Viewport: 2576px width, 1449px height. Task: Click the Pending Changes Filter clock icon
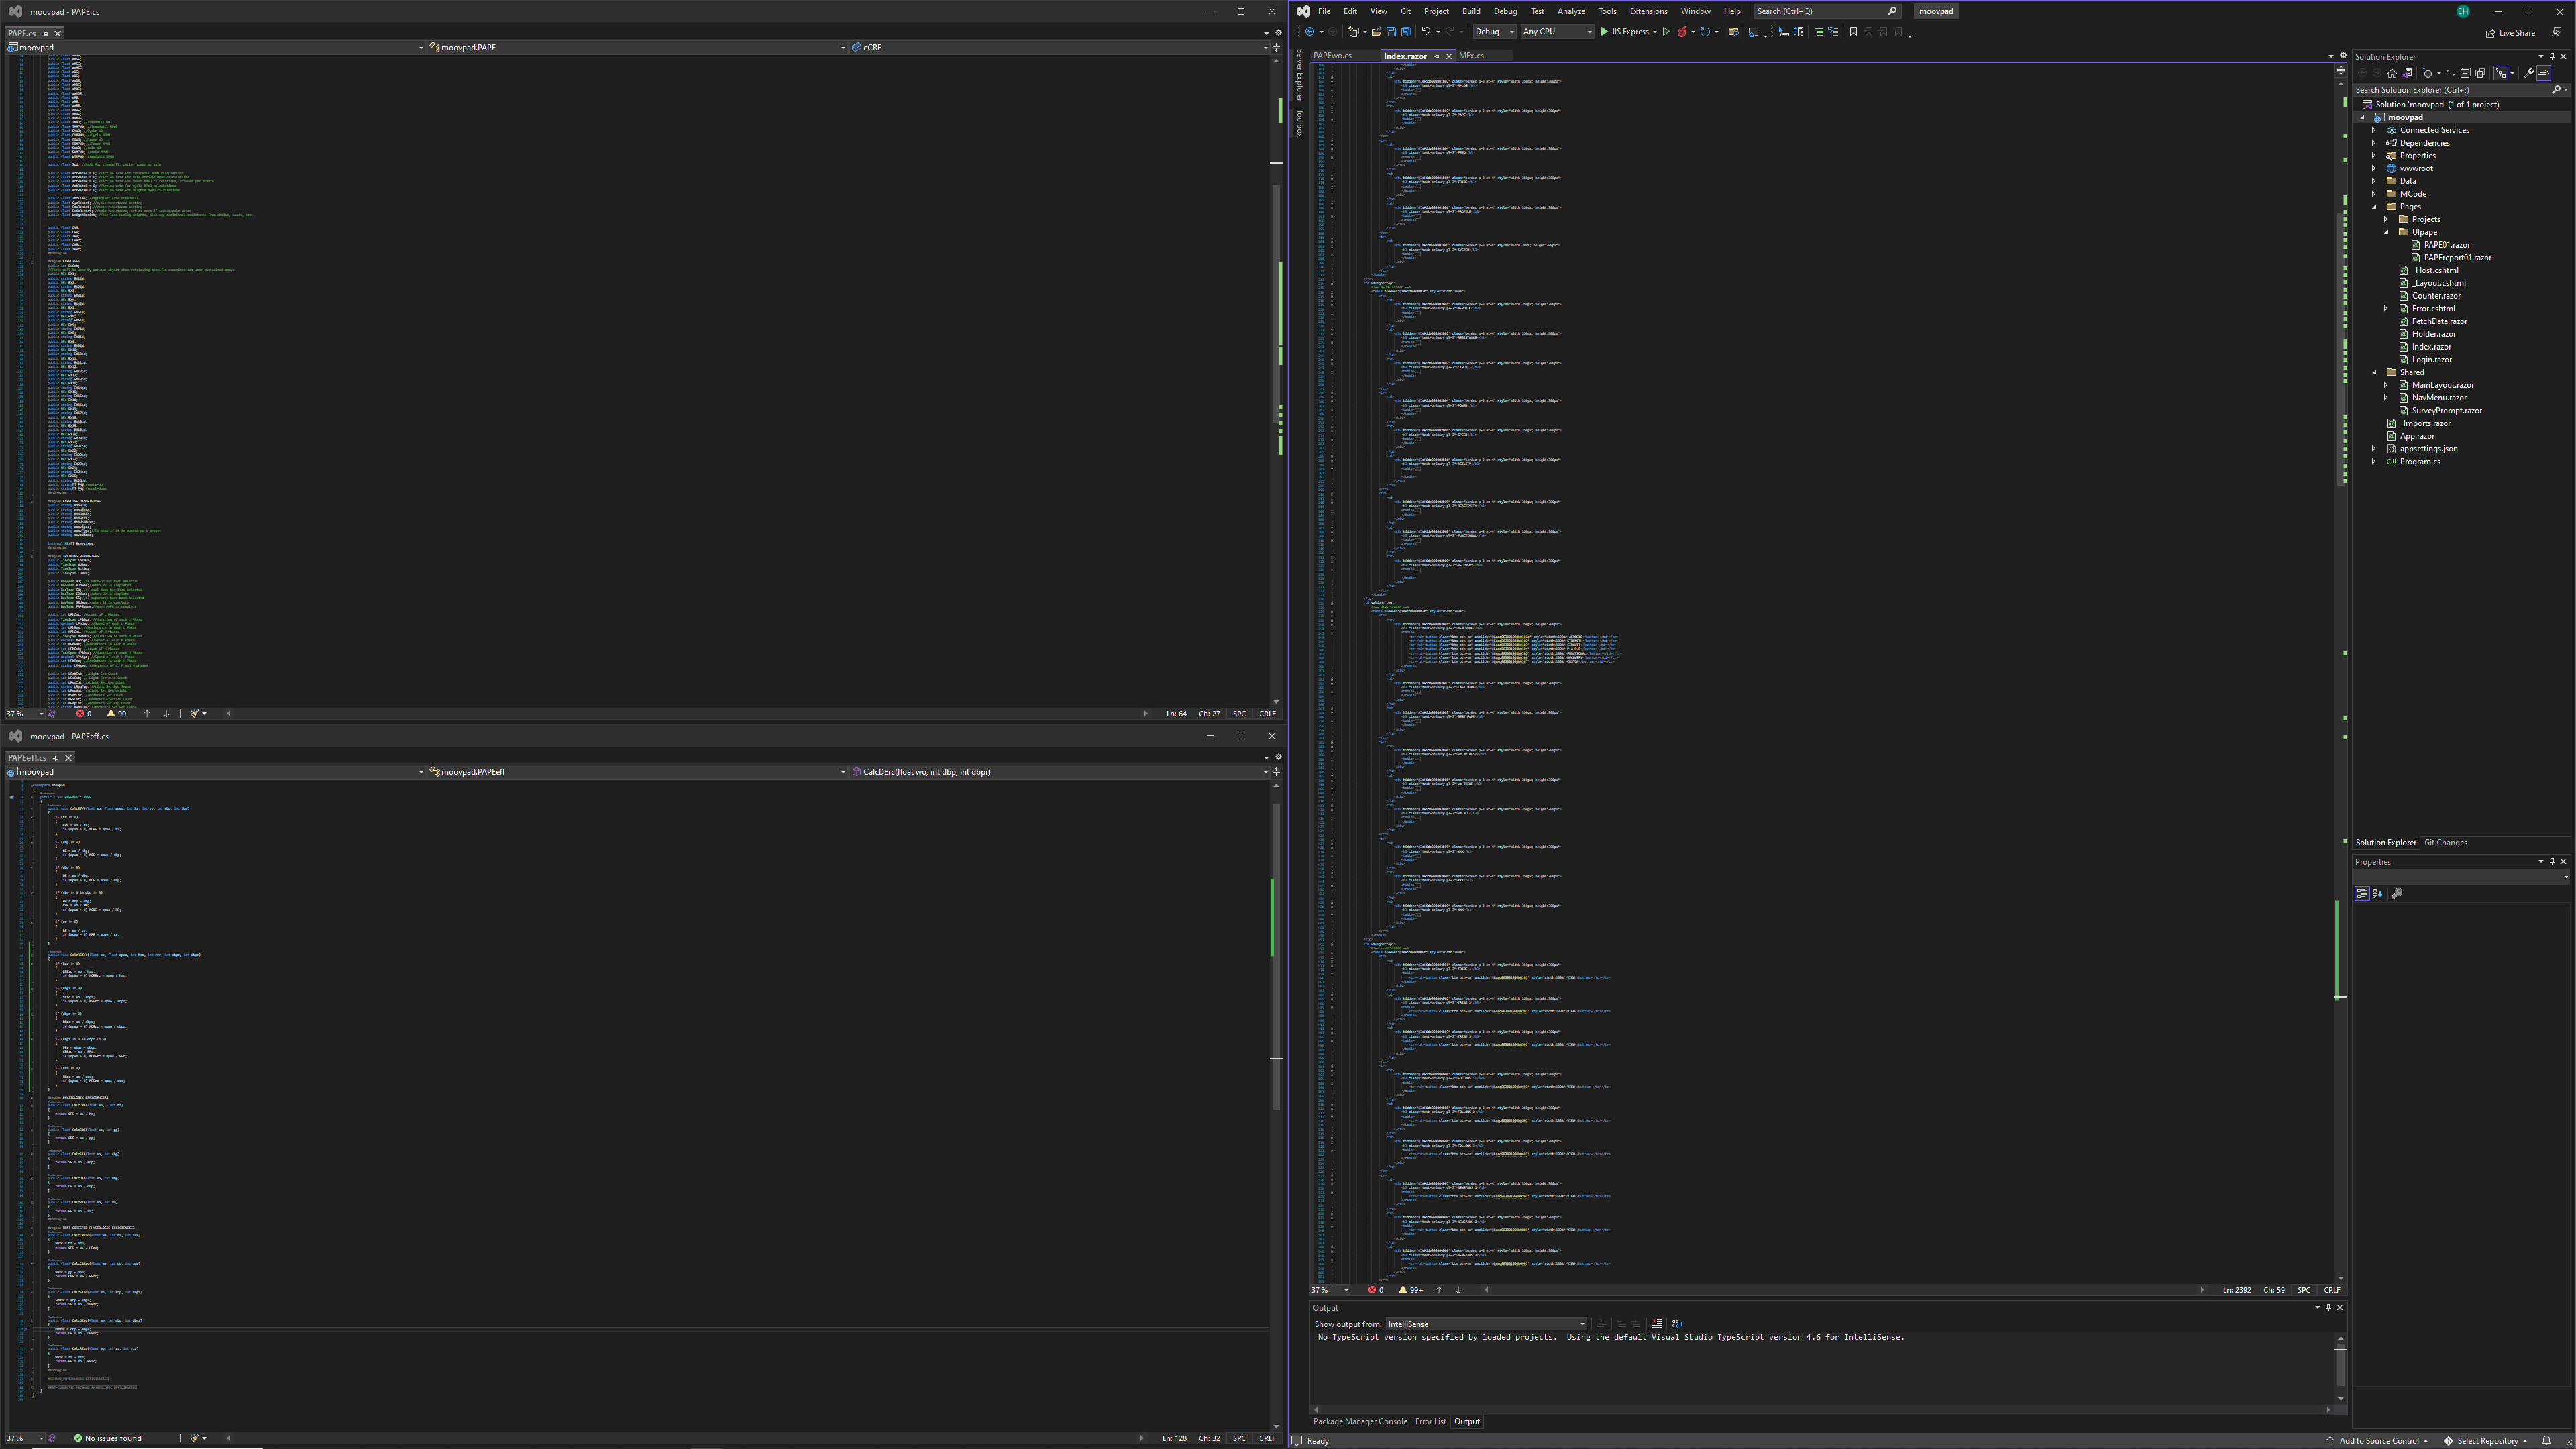click(x=2428, y=73)
